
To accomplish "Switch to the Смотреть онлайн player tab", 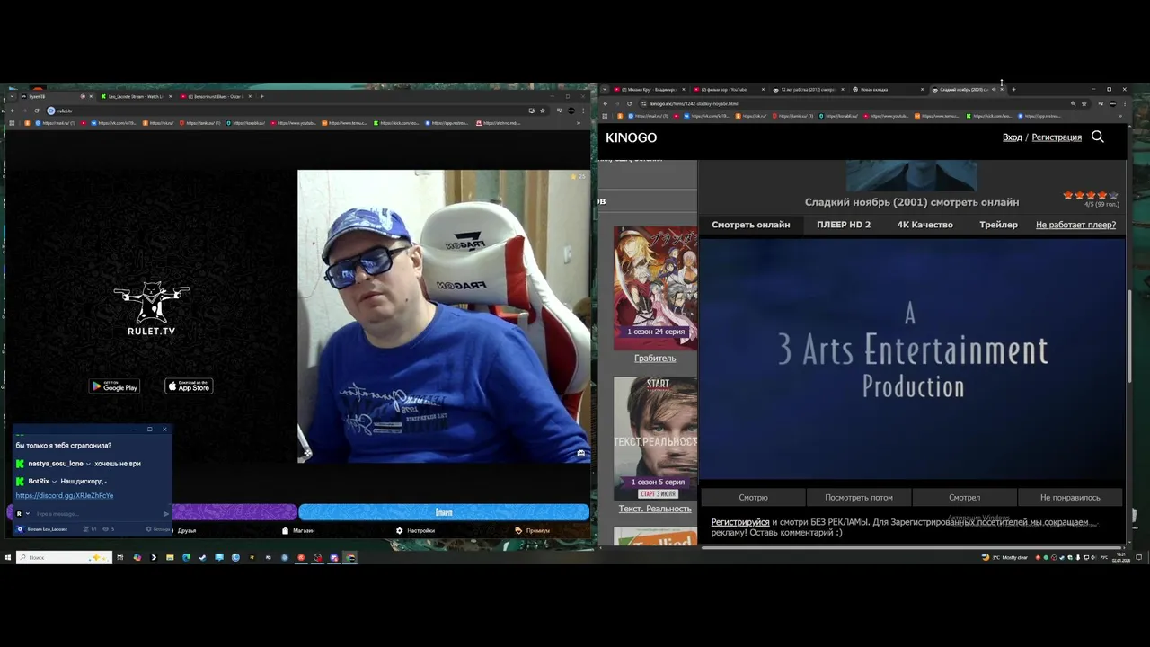I will tap(751, 225).
